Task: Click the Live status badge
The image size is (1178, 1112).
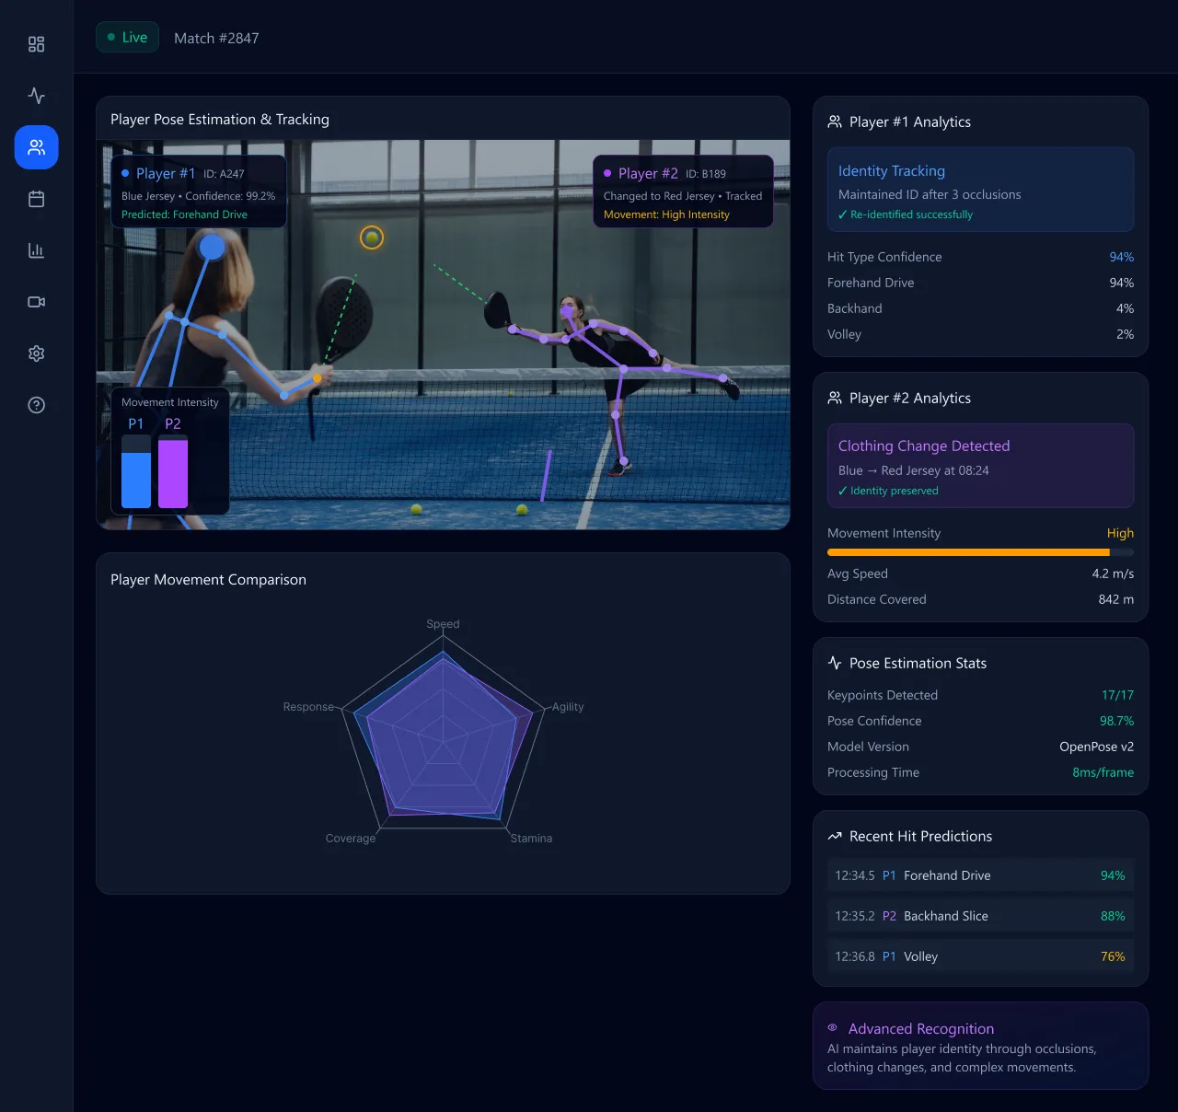Action: tap(128, 38)
